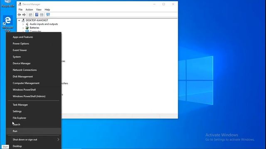This screenshot has width=266, height=149.
Task: Click Shut down or sign out
Action: tap(34, 139)
